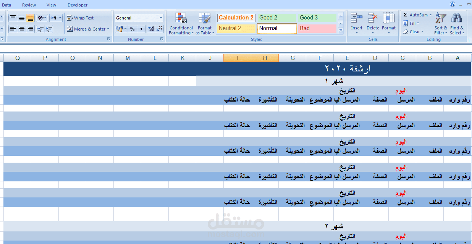
Task: Apply the Normal cell style
Action: tap(277, 28)
